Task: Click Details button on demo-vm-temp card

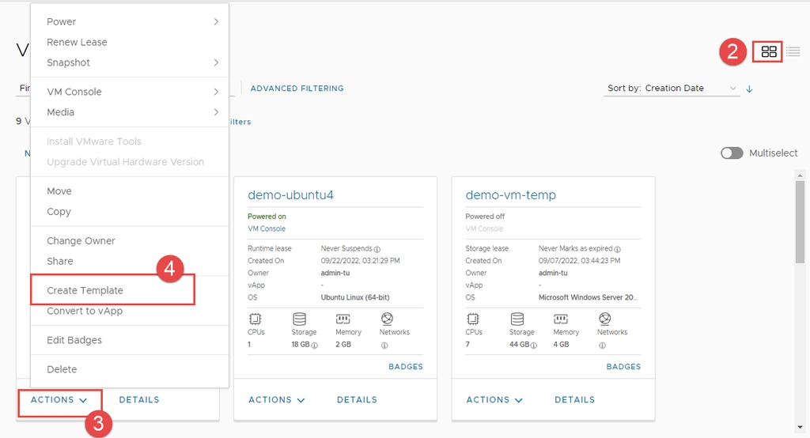Action: (x=574, y=400)
